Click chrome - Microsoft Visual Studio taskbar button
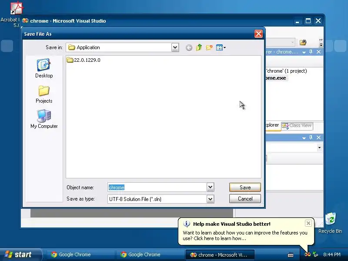The image size is (348, 261). click(x=220, y=254)
